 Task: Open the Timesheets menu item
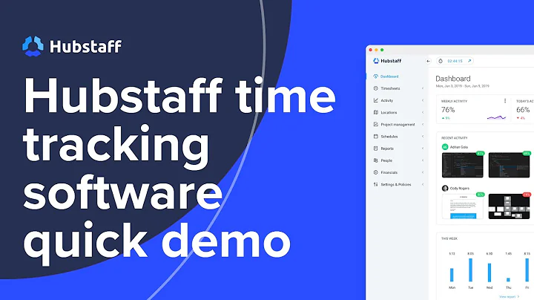point(390,88)
